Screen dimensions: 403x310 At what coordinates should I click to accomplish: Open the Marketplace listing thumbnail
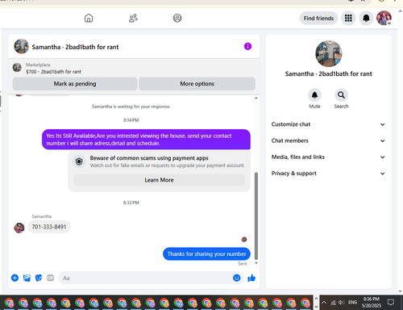tap(17, 67)
